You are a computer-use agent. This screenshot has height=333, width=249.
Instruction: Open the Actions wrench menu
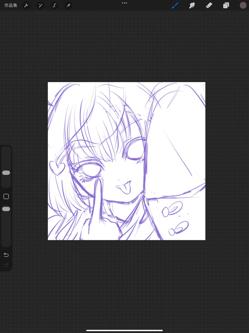coord(26,5)
